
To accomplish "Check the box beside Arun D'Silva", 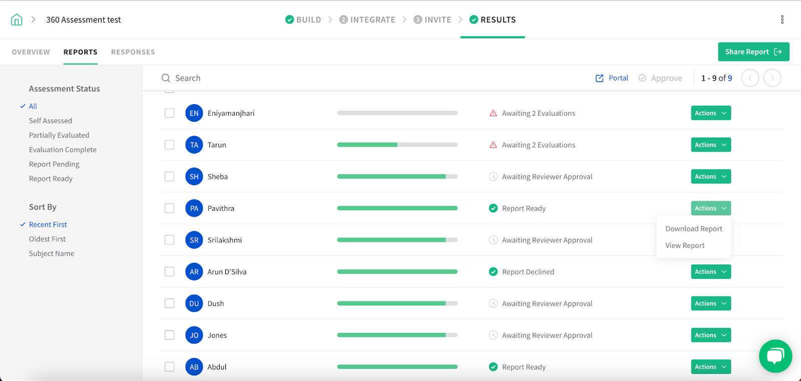I will (x=170, y=271).
